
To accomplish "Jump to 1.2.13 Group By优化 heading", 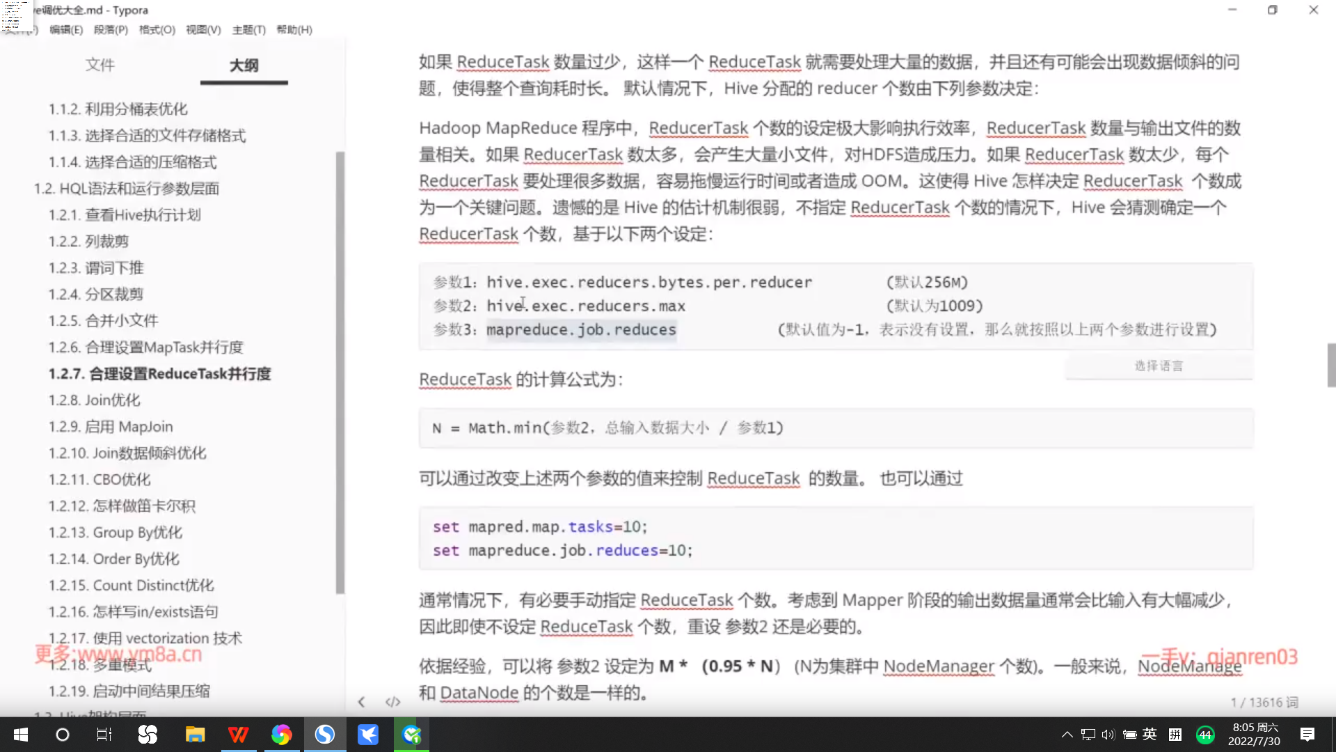I will (115, 533).
